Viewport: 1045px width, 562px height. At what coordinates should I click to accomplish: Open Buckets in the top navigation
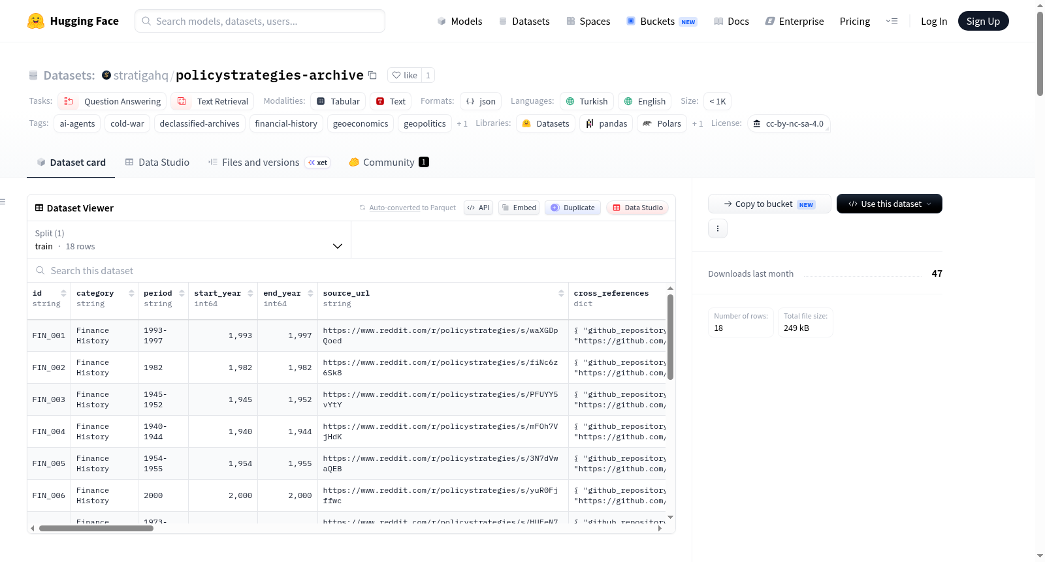tap(662, 21)
